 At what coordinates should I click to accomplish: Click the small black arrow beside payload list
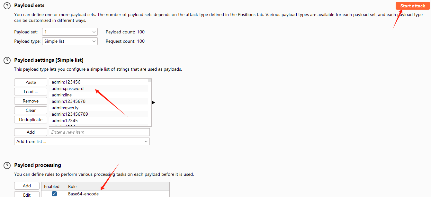[153, 103]
